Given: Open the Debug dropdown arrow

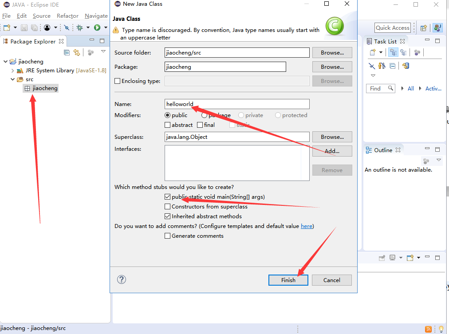Looking at the screenshot, I should pyautogui.click(x=88, y=28).
